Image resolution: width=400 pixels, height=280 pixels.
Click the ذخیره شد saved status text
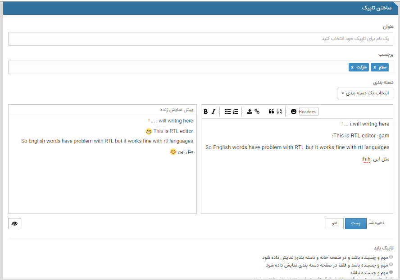pos(377,223)
